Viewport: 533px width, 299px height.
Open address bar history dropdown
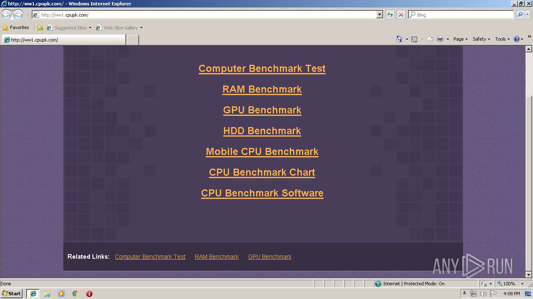point(379,15)
